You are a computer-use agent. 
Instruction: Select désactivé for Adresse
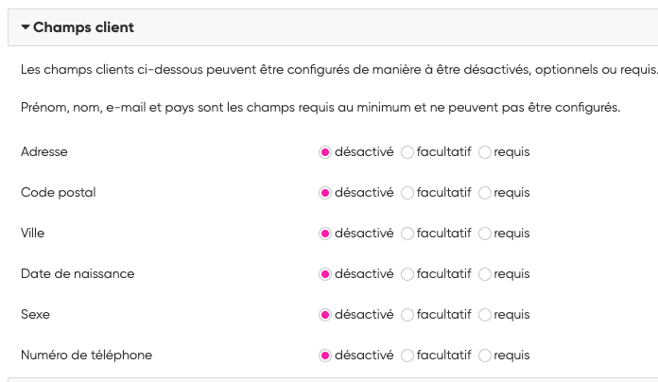tap(326, 151)
